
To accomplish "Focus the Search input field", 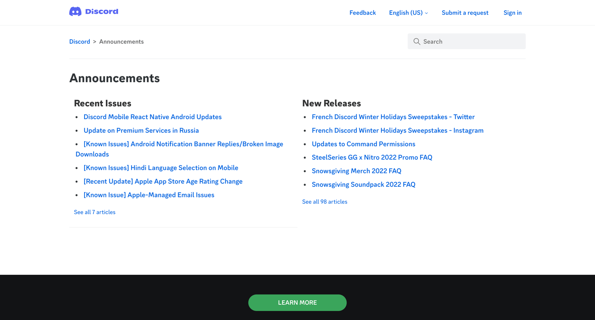I will 466,41.
